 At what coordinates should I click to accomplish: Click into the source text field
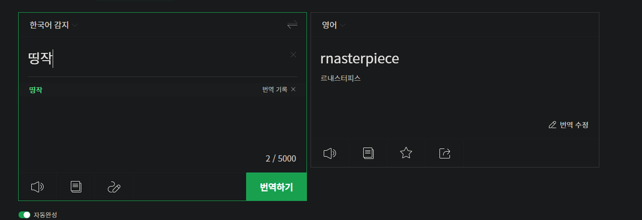159,59
